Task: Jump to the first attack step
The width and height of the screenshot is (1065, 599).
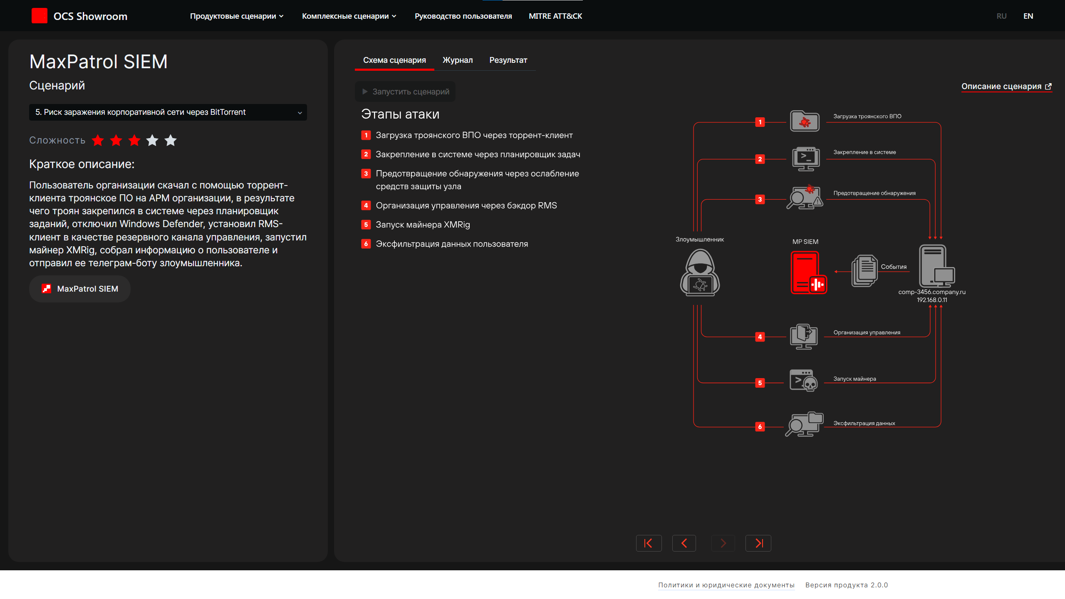Action: (x=649, y=543)
